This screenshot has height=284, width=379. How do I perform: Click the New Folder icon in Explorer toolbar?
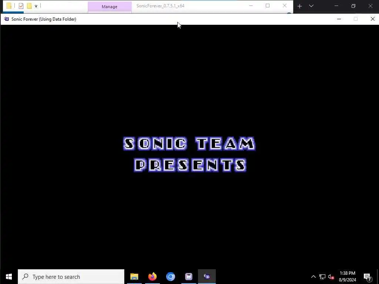(29, 6)
